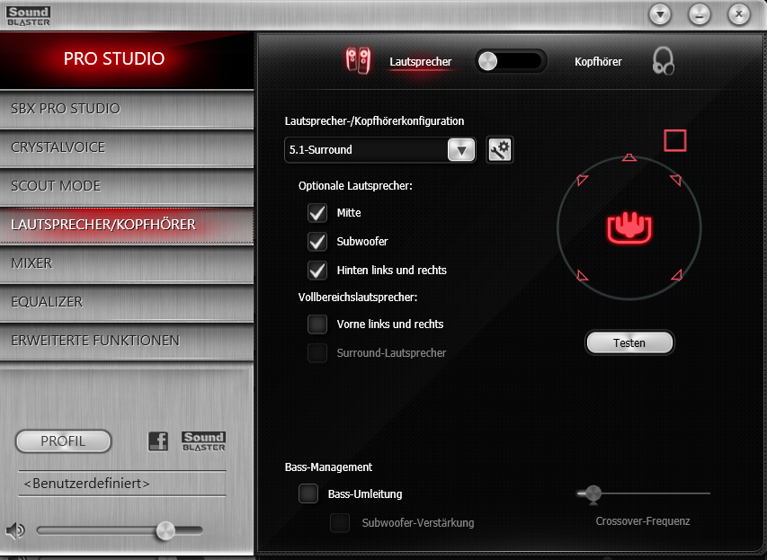Check Vorne links und rechts checkbox
Image resolution: width=767 pixels, height=560 pixels.
(x=317, y=324)
